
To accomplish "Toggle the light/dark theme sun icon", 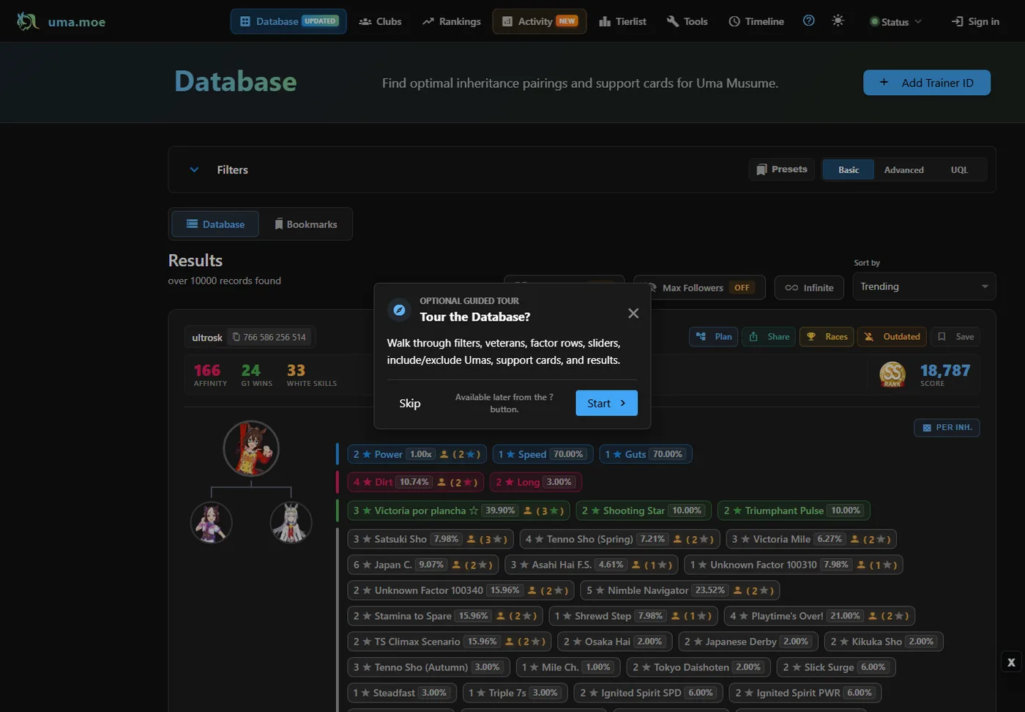I will 838,21.
